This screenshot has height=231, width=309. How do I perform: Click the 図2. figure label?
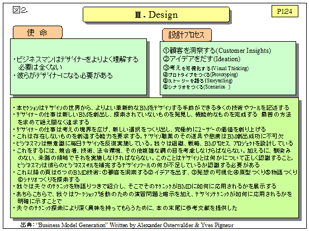(x=20, y=10)
